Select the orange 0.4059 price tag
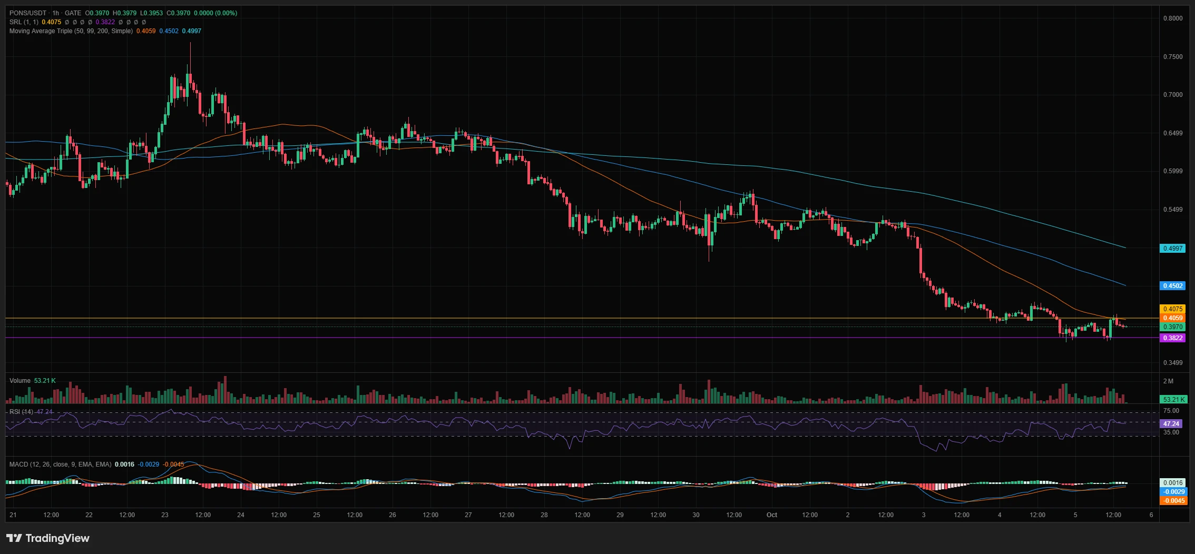 1173,318
